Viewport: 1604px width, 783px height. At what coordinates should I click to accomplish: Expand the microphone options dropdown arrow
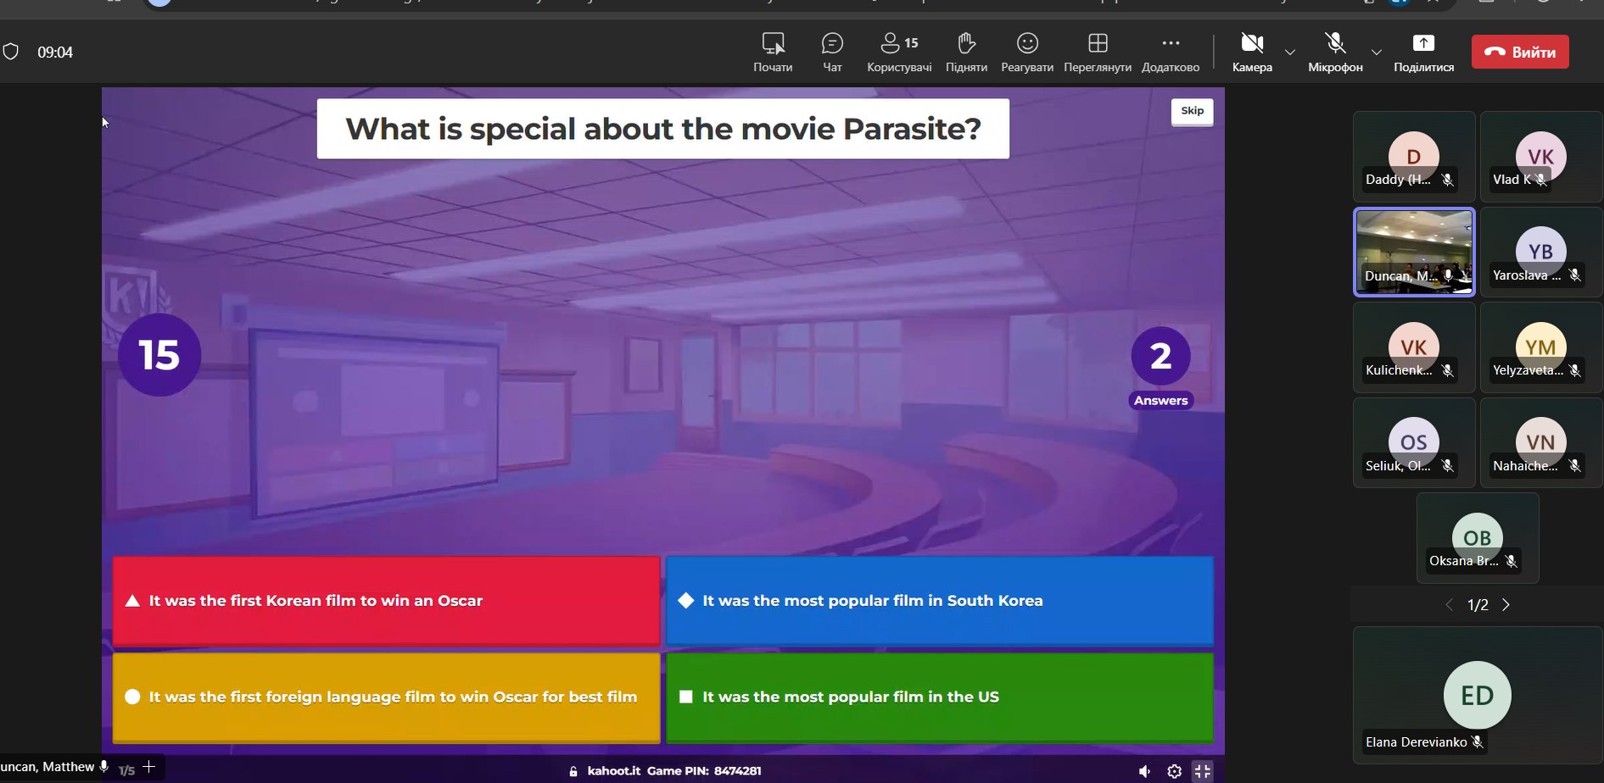(1376, 53)
